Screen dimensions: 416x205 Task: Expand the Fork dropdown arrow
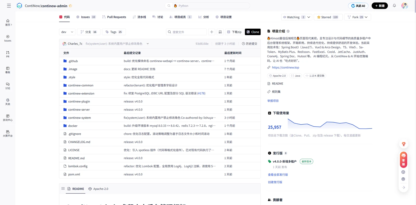tap(366, 17)
